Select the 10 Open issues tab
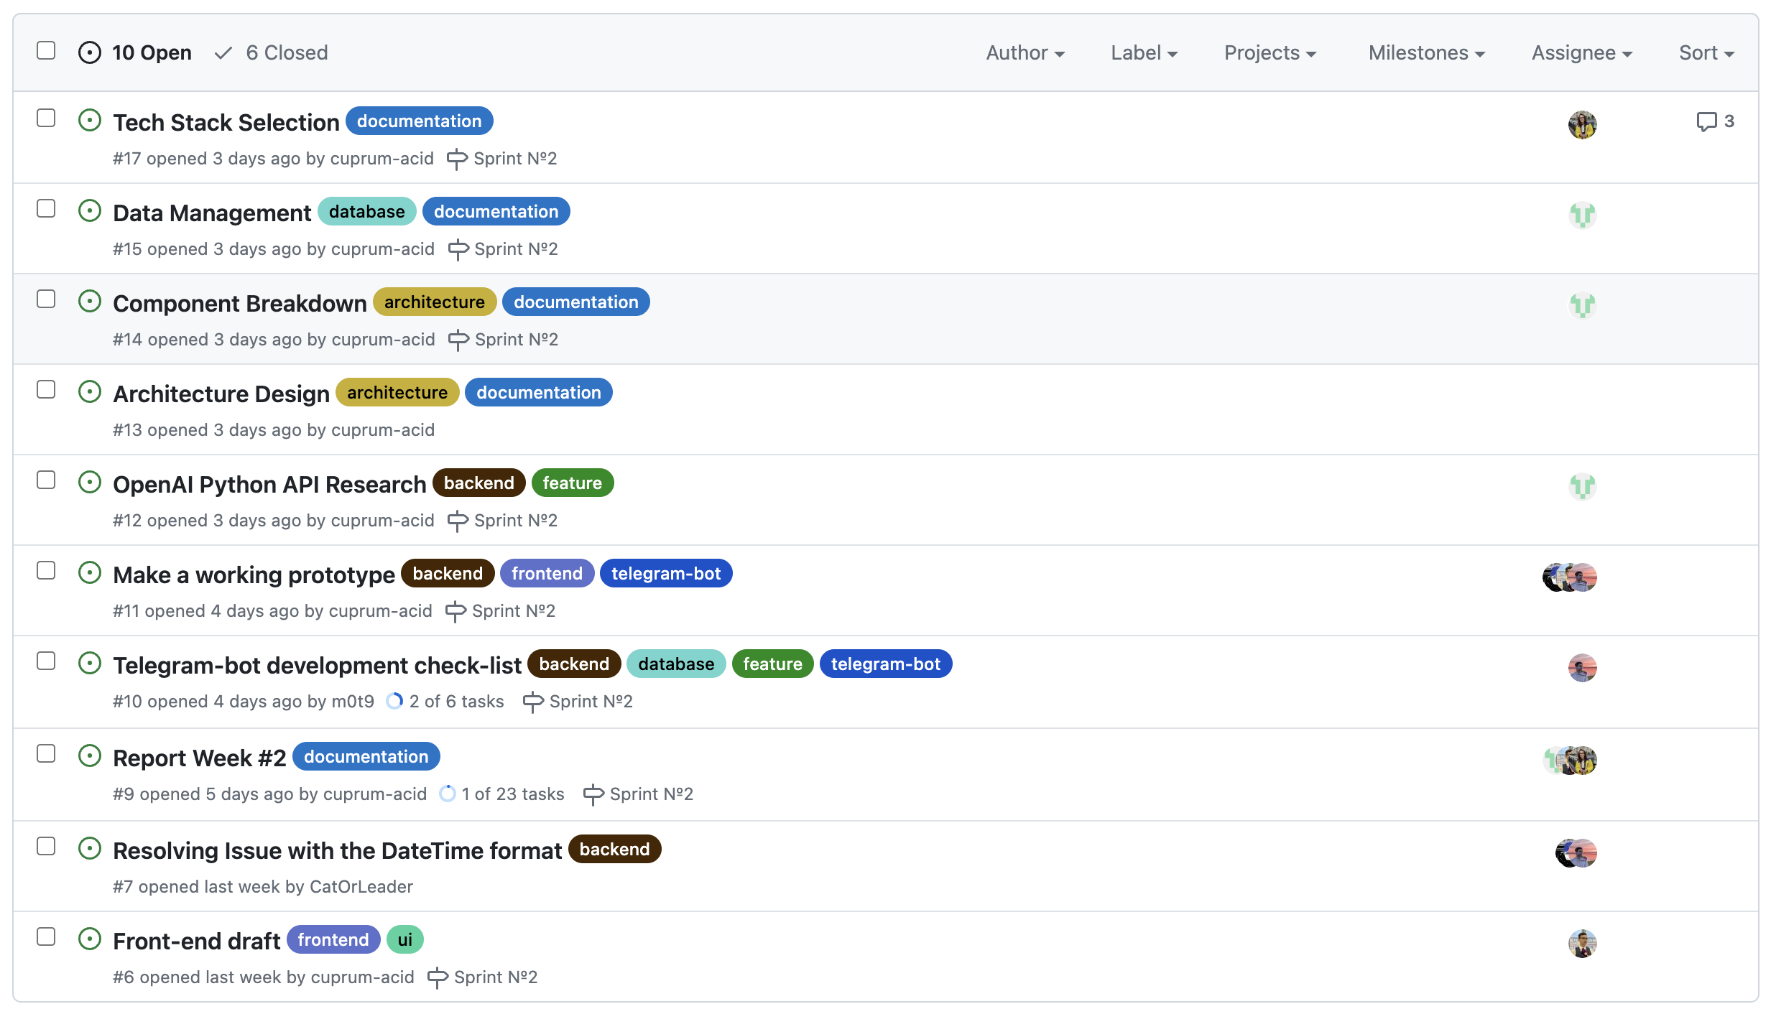 click(151, 53)
